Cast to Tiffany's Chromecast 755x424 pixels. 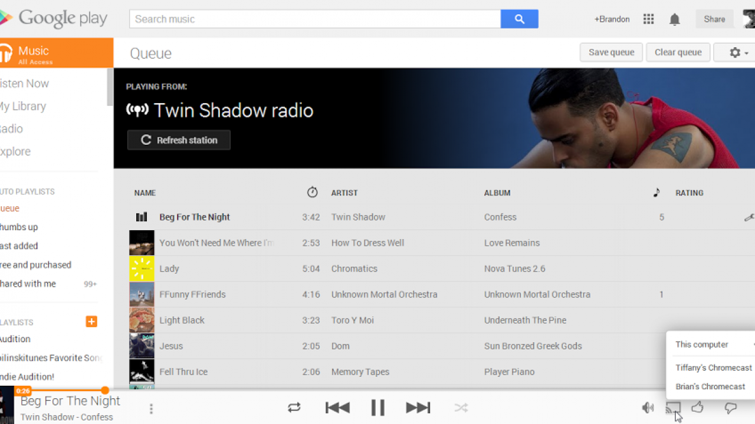[714, 367]
